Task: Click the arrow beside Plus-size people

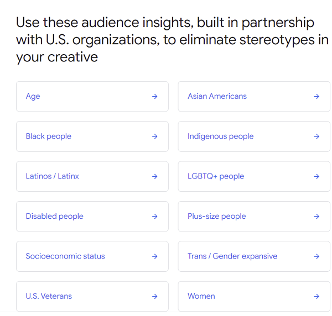Action: (317, 216)
